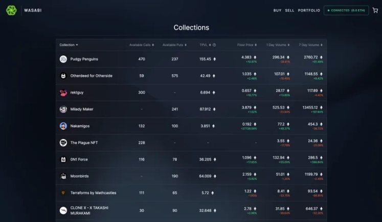Click ETH icon beside rektguy 1 day volume
The width and height of the screenshot is (382, 222).
tap(288, 91)
